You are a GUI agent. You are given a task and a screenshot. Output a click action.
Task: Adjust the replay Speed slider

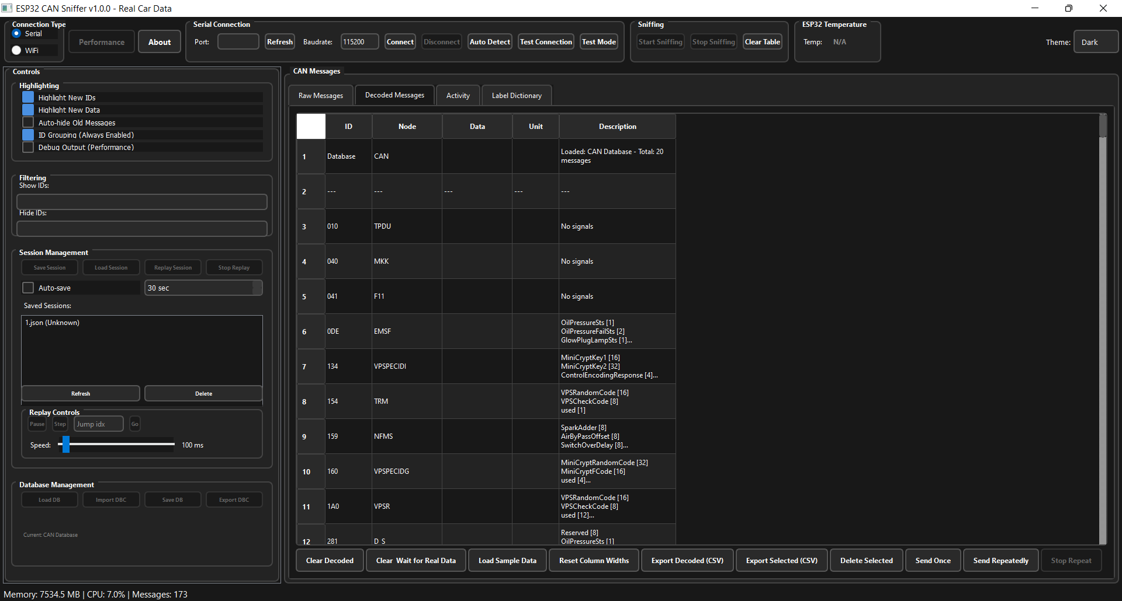click(x=66, y=445)
